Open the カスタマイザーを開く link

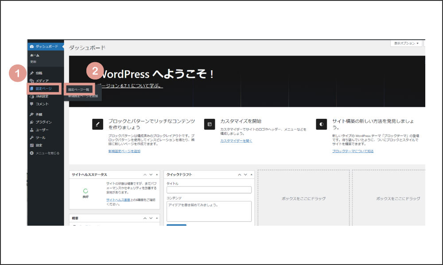[x=236, y=141]
